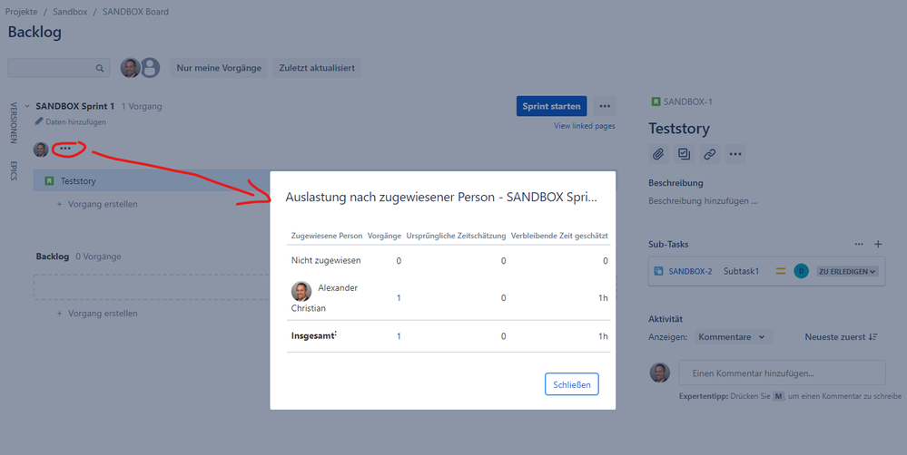Go to SANDBOX Board breadcrumb
This screenshot has width=907, height=455.
pos(136,12)
